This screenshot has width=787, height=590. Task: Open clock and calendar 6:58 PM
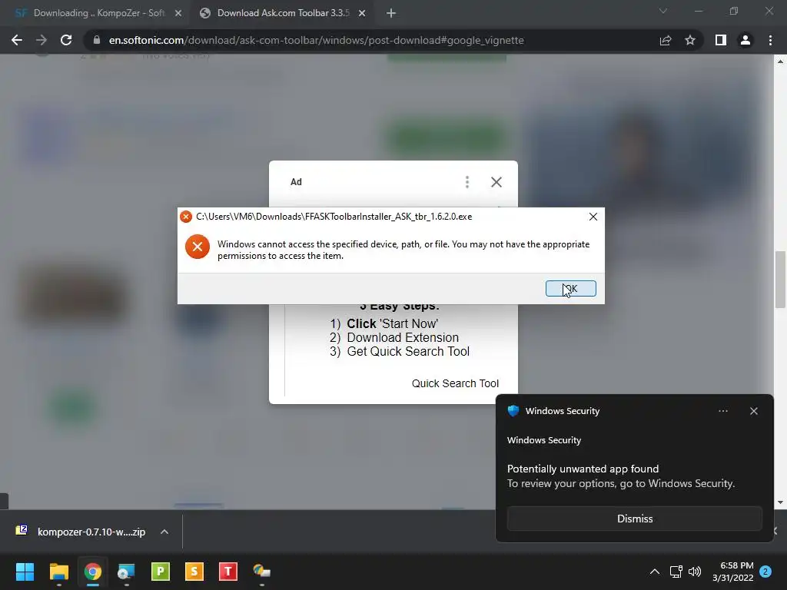tap(732, 572)
